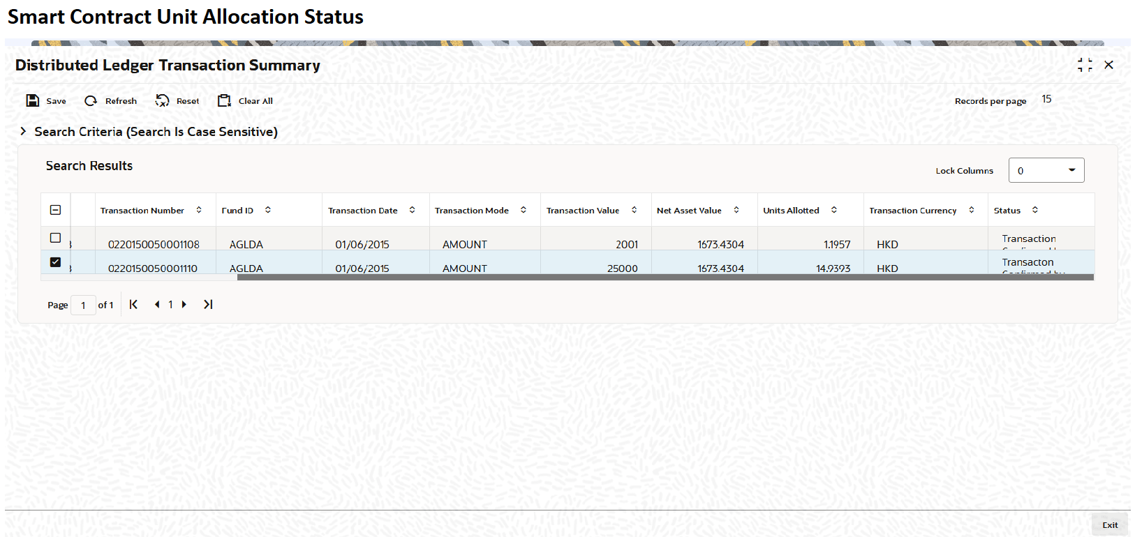Viewport: 1135px width, 537px height.
Task: Click the Reset icon
Action: [x=162, y=100]
